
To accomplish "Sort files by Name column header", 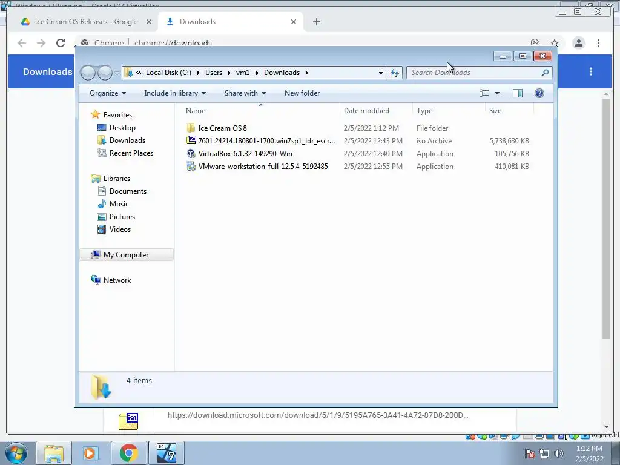I will (260, 110).
